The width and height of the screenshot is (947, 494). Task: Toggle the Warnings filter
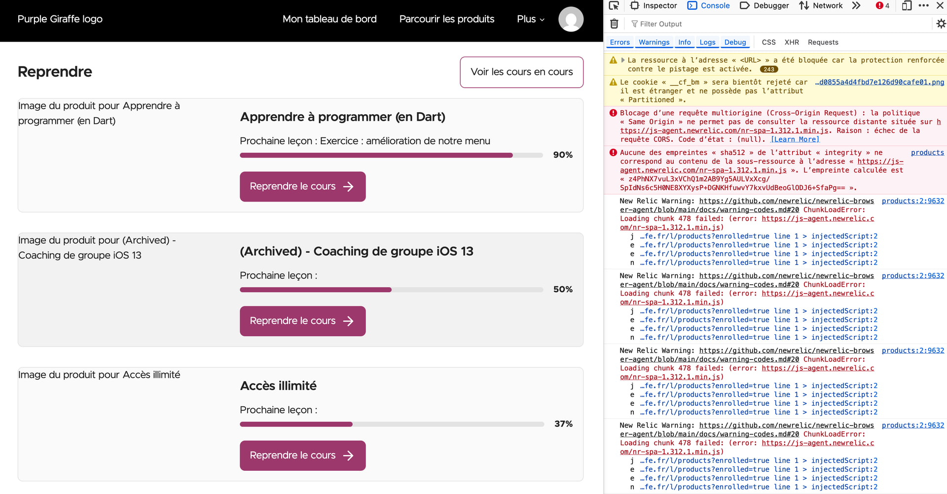tap(654, 42)
